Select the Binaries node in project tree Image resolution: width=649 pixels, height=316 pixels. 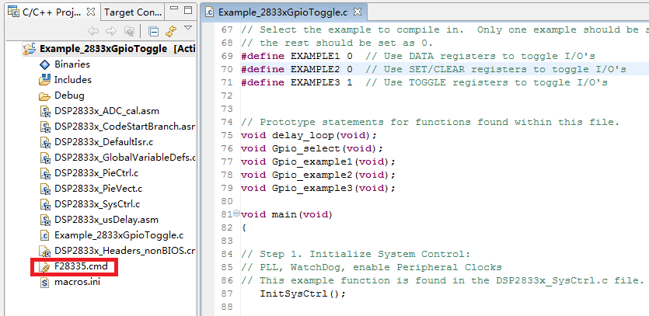coord(72,64)
